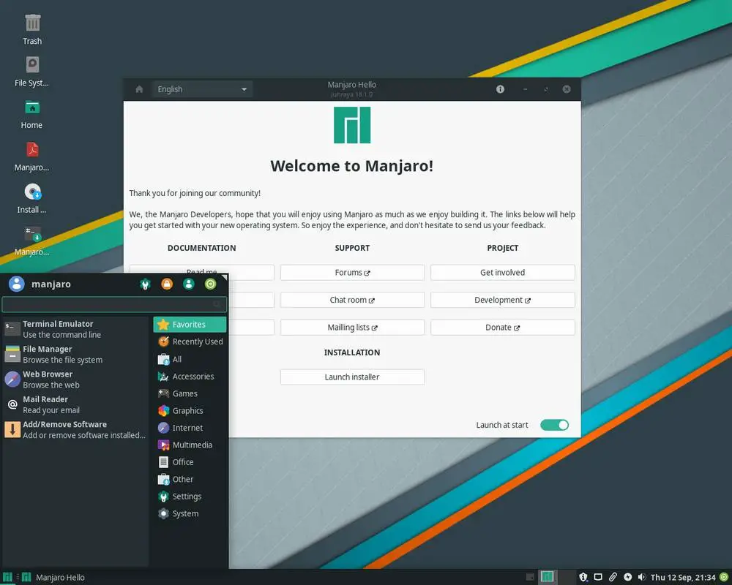Image resolution: width=732 pixels, height=585 pixels.
Task: Click the Get involved button
Action: coord(502,273)
